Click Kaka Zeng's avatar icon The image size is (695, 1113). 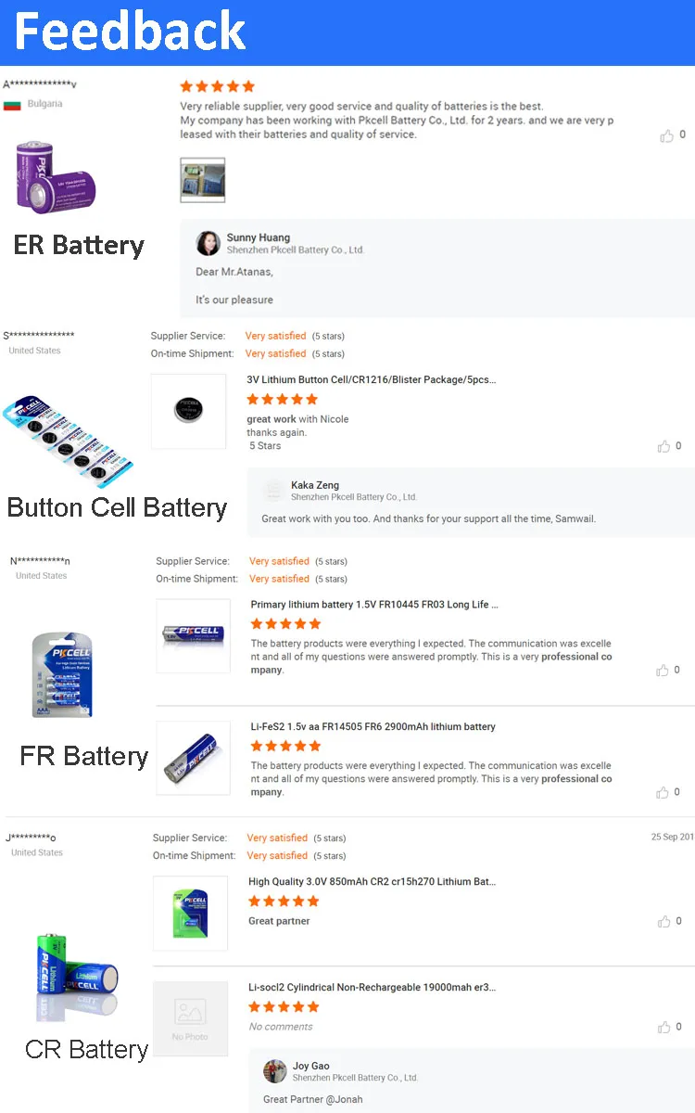273,491
